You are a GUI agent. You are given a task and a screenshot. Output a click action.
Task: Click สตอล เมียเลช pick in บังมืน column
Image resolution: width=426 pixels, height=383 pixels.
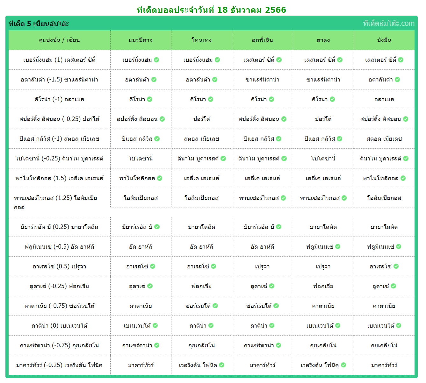pyautogui.click(x=384, y=139)
